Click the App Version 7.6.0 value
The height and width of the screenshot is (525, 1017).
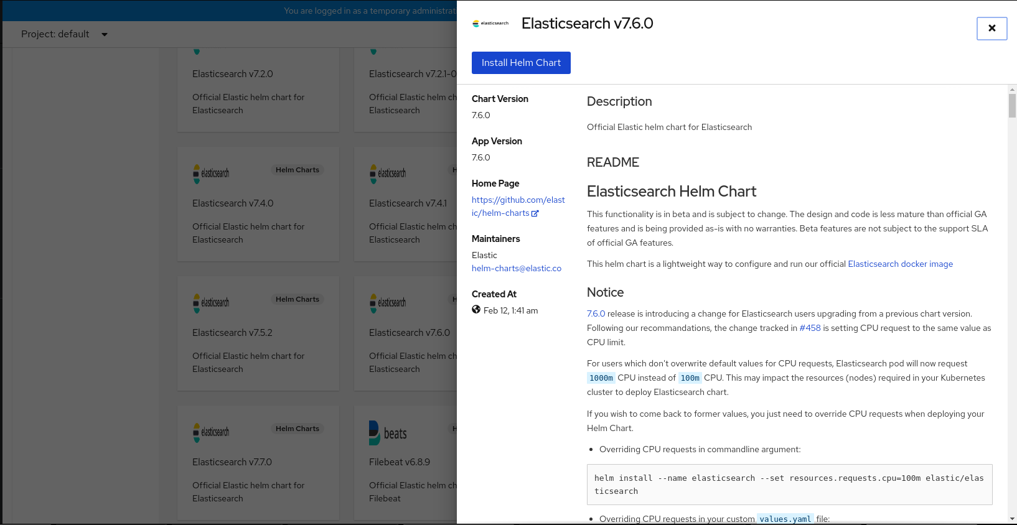tap(481, 158)
